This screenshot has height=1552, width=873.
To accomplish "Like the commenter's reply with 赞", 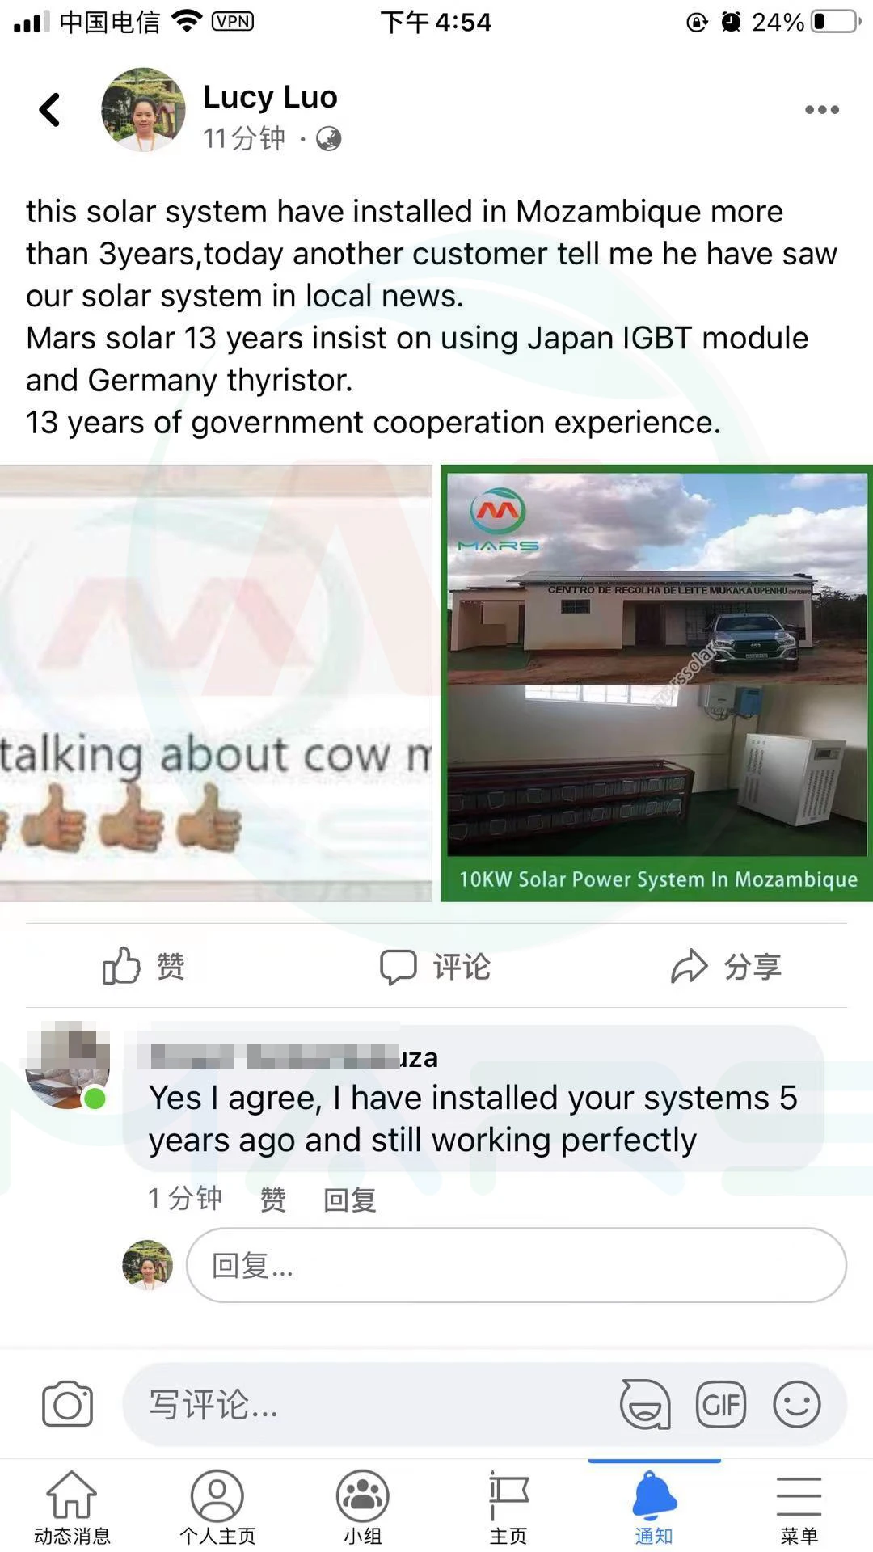I will (x=273, y=1199).
